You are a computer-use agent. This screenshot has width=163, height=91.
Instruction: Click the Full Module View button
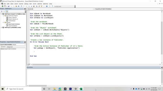click(30, 64)
